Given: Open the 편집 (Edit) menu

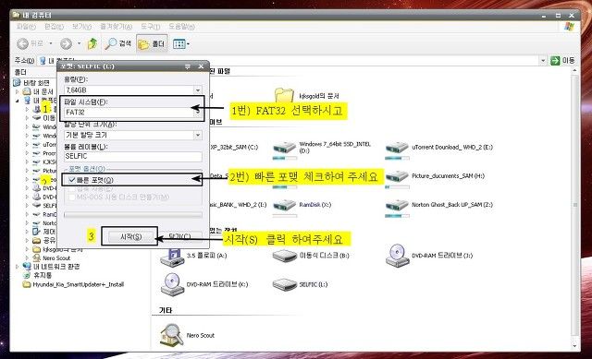Looking at the screenshot, I should tap(54, 27).
